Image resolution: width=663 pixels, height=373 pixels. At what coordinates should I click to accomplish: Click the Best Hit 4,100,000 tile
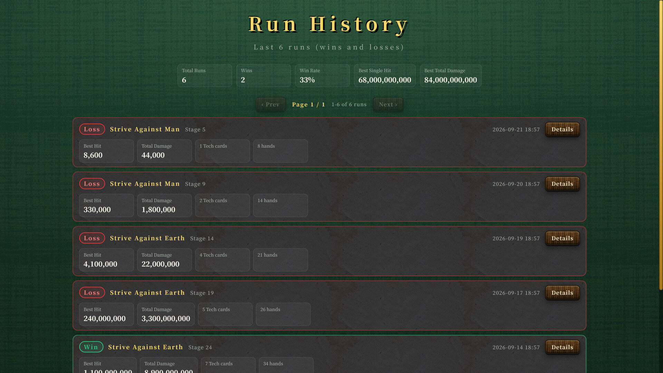pos(106,260)
